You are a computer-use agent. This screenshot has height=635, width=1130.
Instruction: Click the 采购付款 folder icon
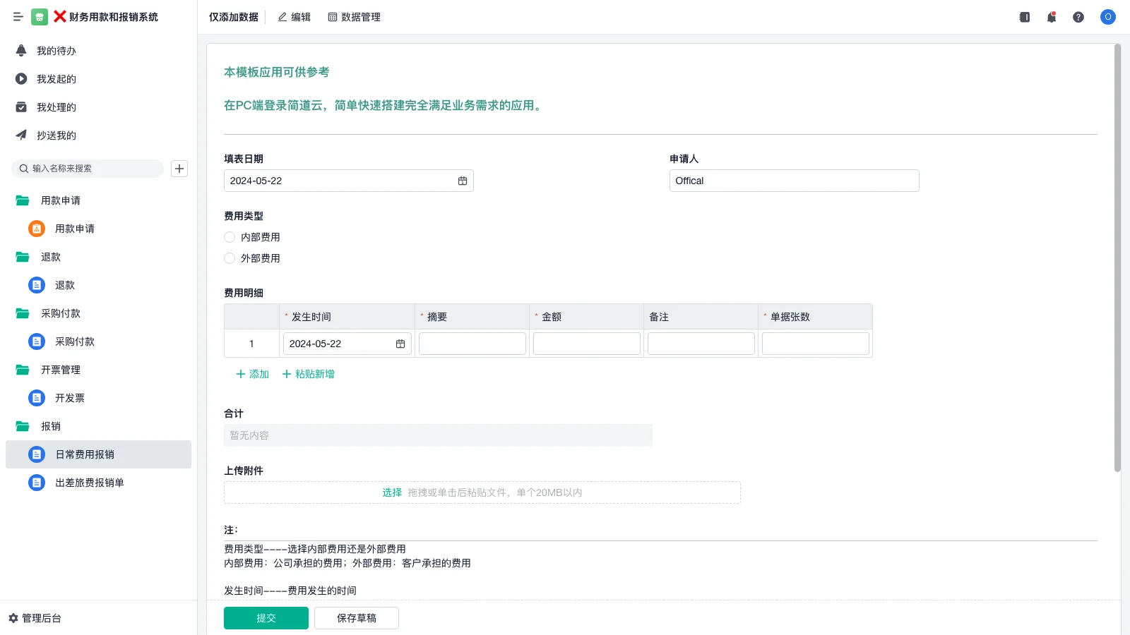(23, 313)
